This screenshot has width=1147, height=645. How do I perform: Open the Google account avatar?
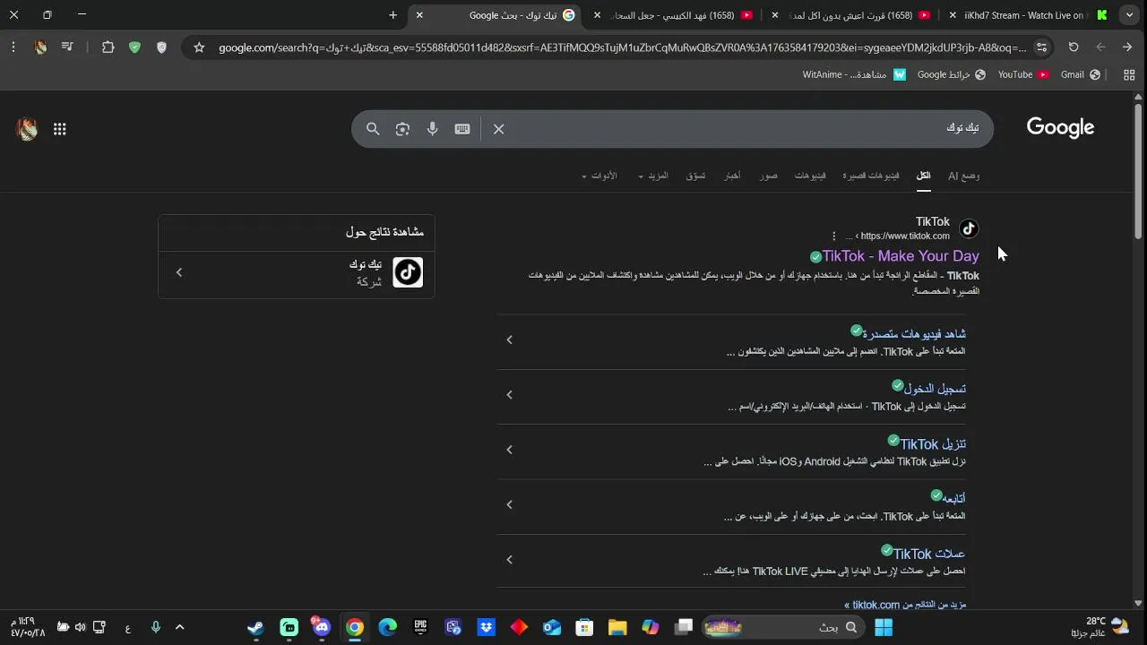pyautogui.click(x=28, y=129)
